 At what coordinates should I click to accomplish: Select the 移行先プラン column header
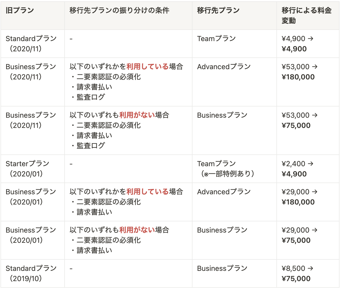pos(218,10)
